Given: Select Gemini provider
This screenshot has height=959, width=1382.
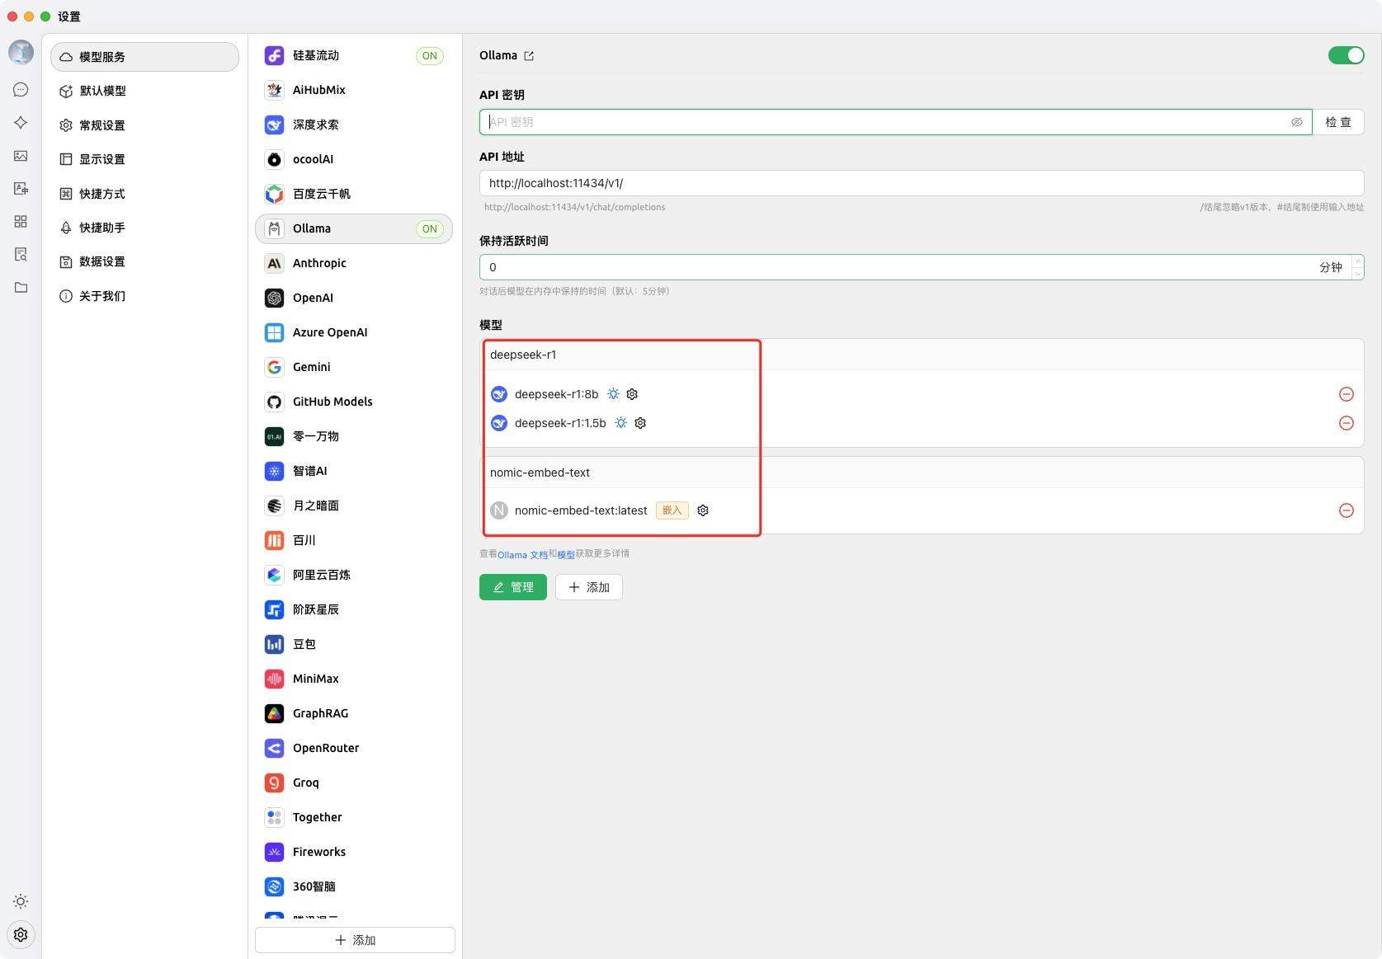Looking at the screenshot, I should click(x=354, y=367).
